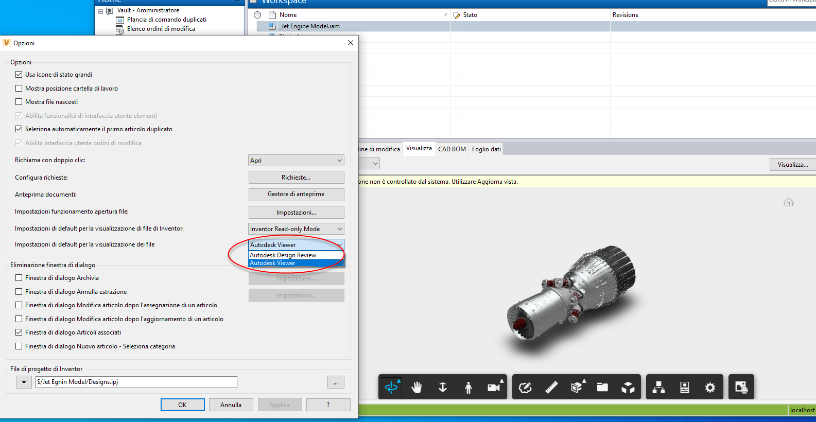This screenshot has height=422, width=816.
Task: Open the Camera interactions tool
Action: pyautogui.click(x=494, y=387)
